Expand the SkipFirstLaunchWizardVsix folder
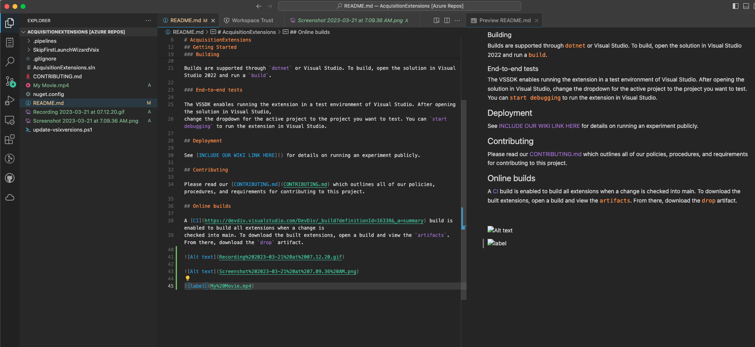755x347 pixels. (66, 50)
